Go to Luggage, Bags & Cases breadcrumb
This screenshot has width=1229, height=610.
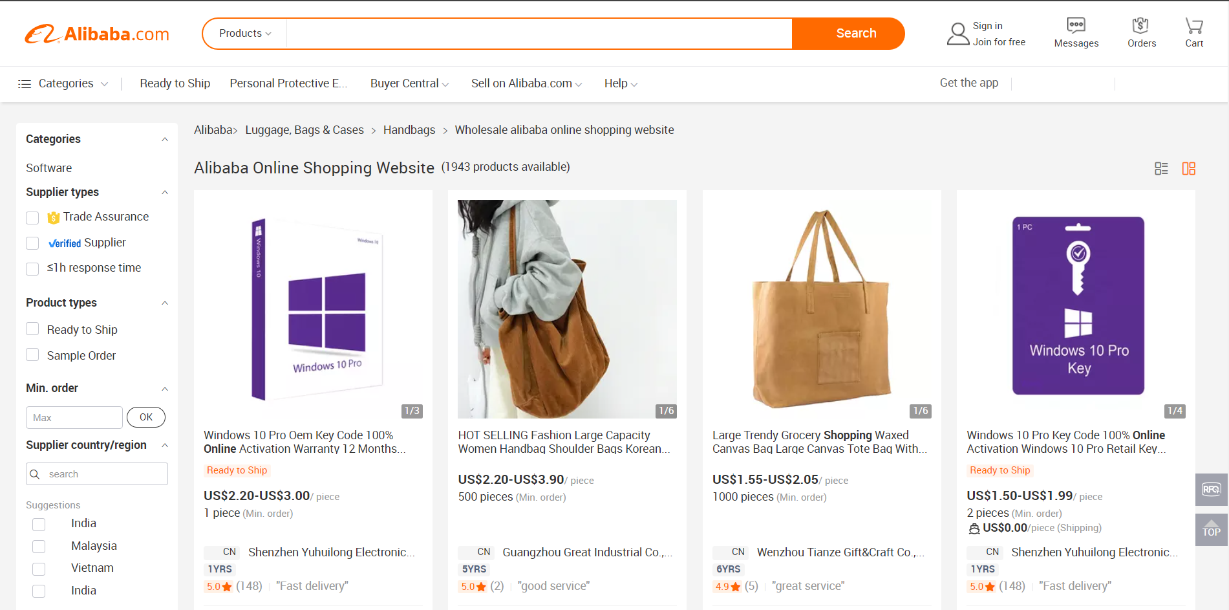tap(305, 130)
